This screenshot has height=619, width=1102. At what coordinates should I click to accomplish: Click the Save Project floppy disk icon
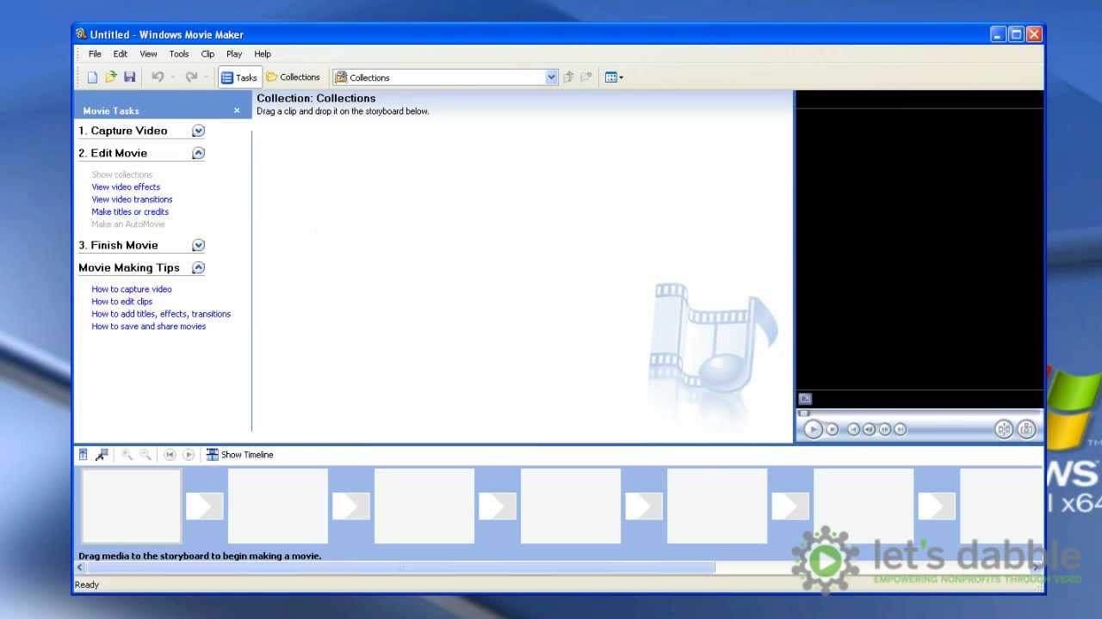click(x=130, y=77)
